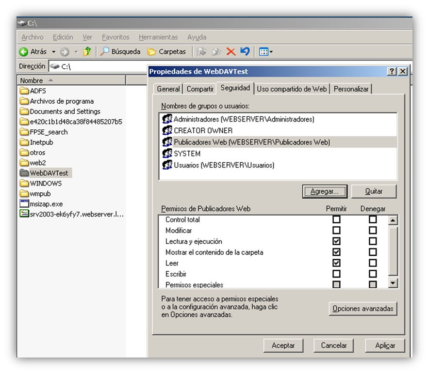
Task: Click the Cancelar button
Action: 334,345
